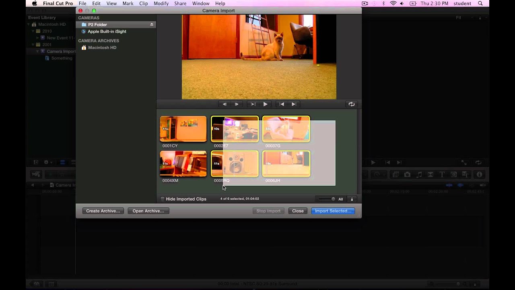Step back one frame in Camera Import

click(225, 104)
